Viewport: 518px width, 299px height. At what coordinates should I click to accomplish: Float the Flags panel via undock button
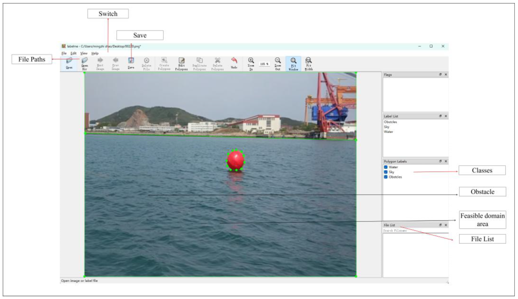click(x=440, y=74)
